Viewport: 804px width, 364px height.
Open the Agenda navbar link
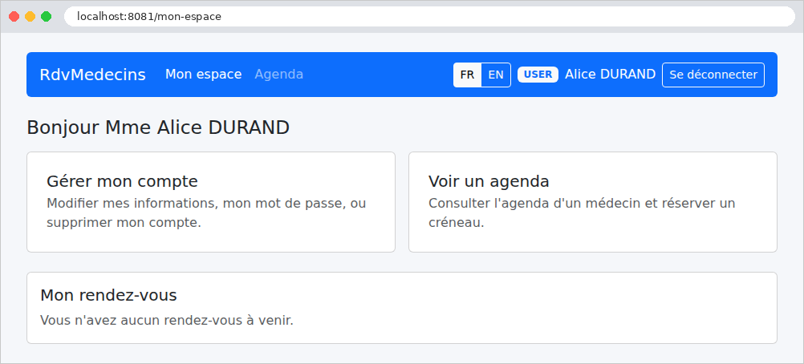pos(279,75)
